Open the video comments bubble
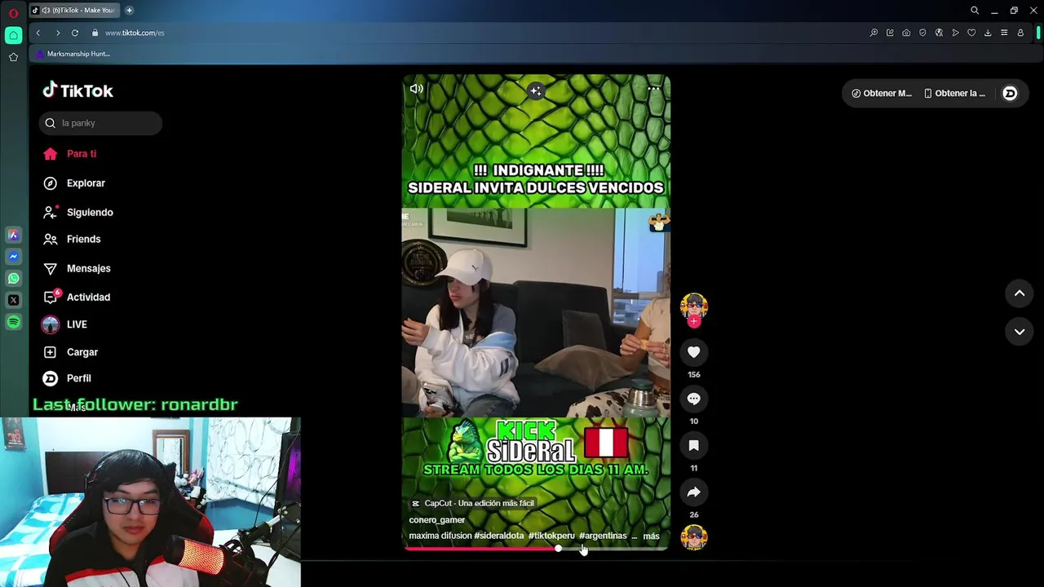1044x587 pixels. [694, 399]
